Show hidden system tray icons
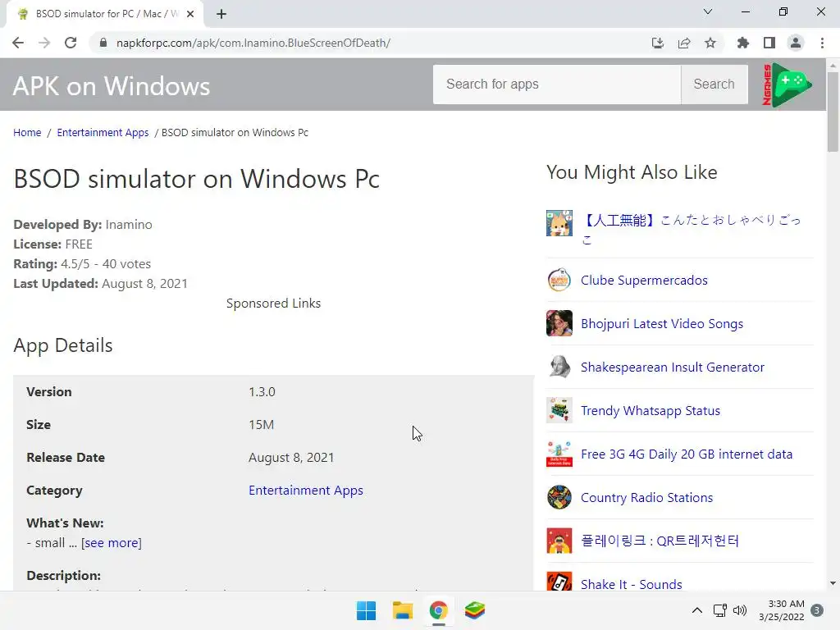This screenshot has width=840, height=630. 697,610
